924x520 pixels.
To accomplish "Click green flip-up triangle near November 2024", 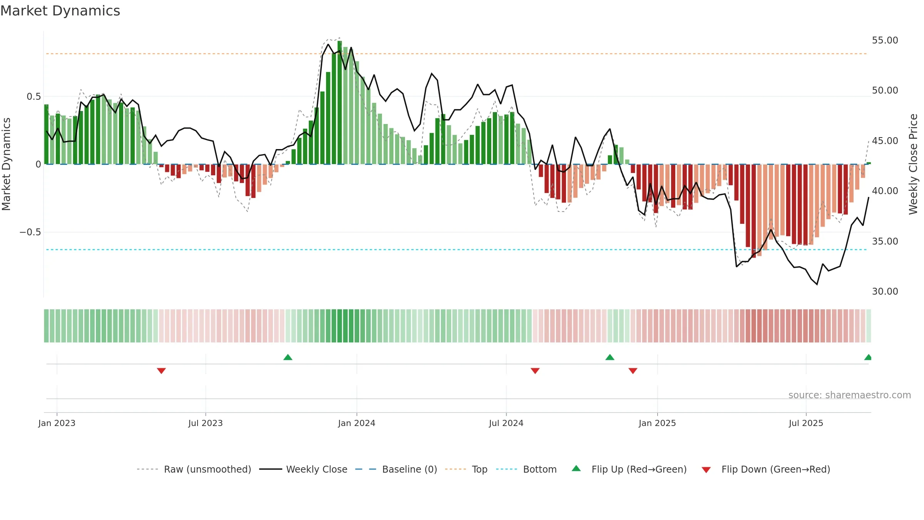I will [610, 357].
